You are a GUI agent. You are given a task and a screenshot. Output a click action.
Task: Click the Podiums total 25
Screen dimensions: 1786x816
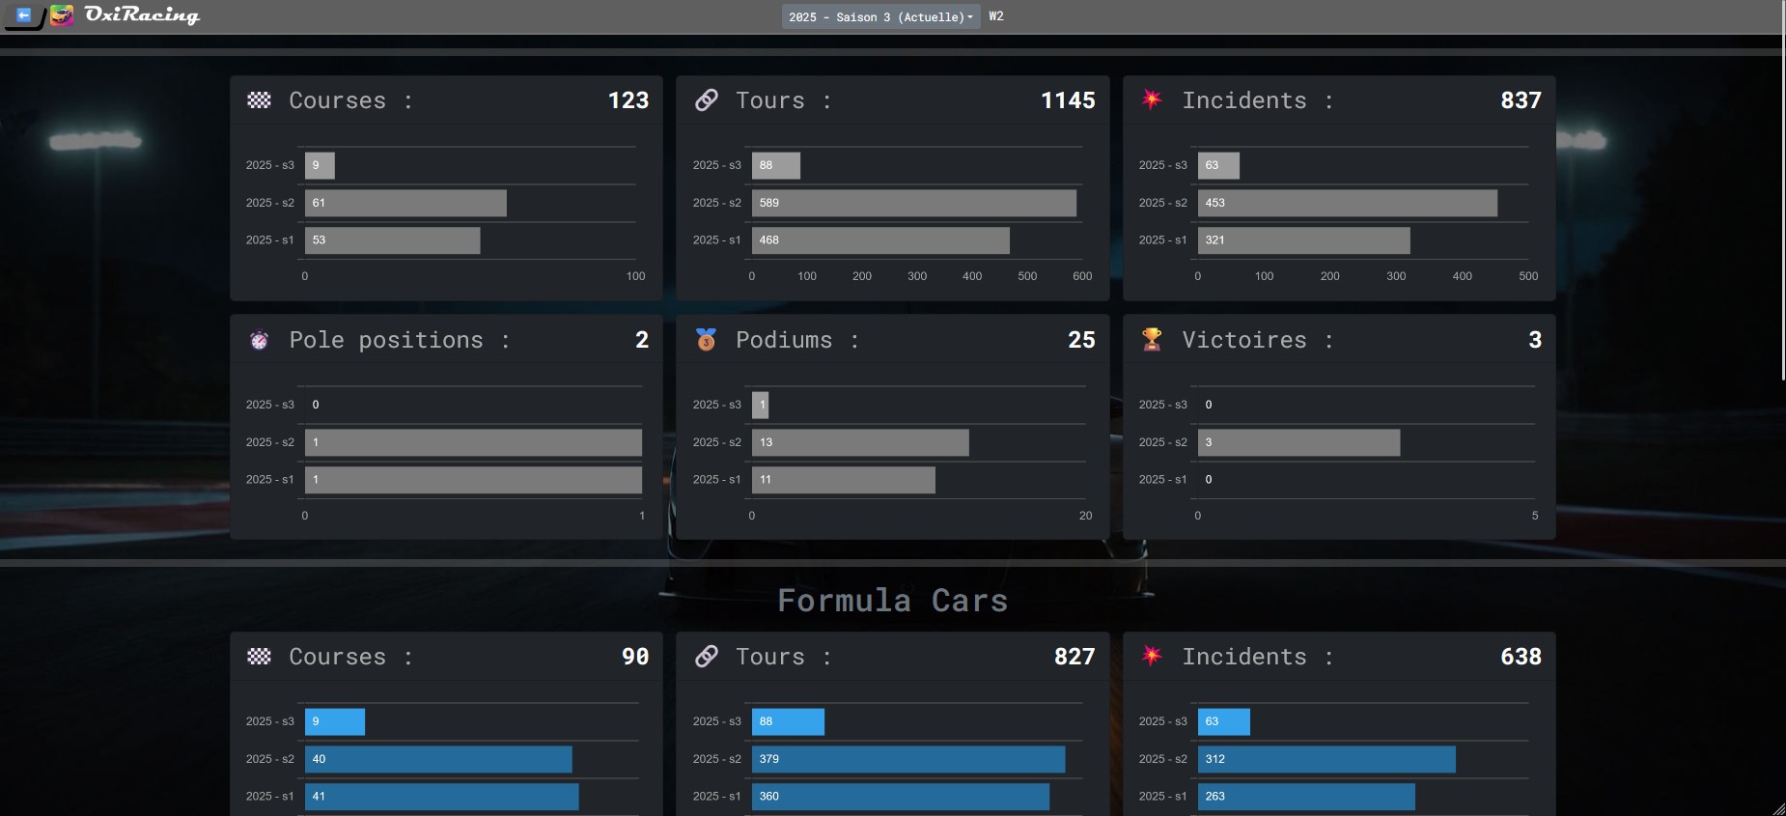click(x=1081, y=340)
